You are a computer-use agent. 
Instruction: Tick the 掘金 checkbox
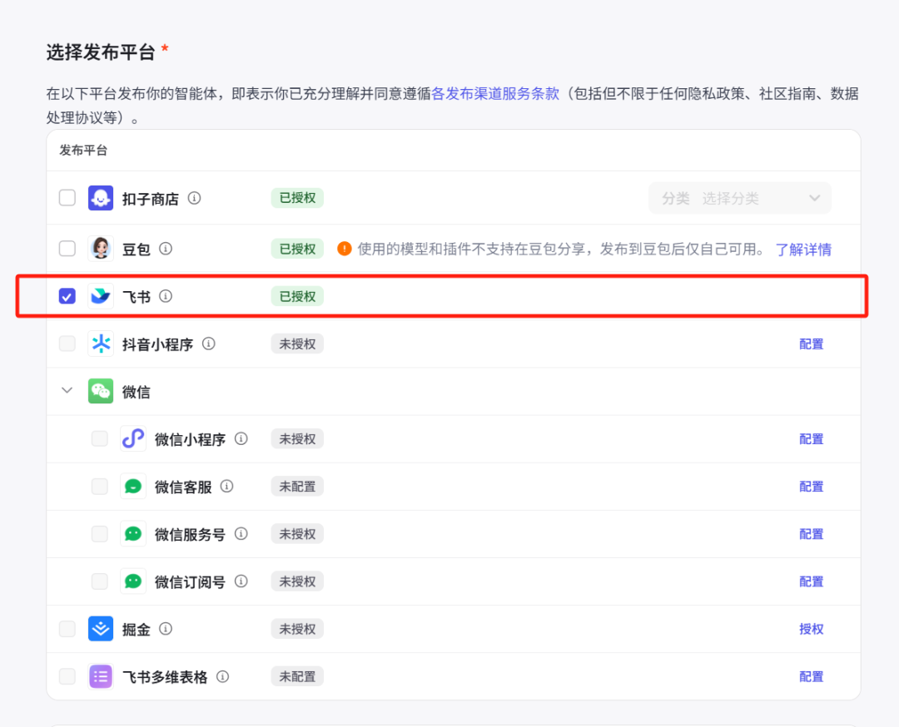(x=67, y=629)
